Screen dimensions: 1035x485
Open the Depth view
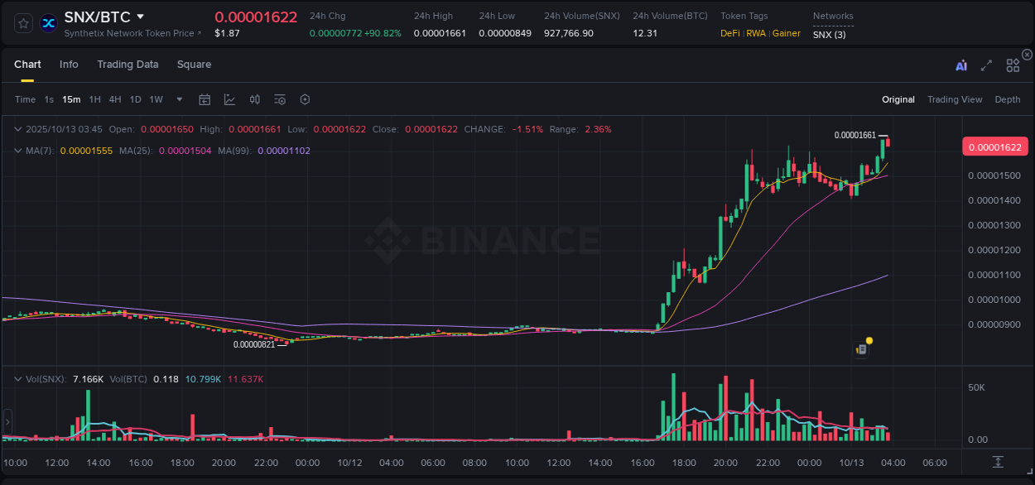(1008, 99)
